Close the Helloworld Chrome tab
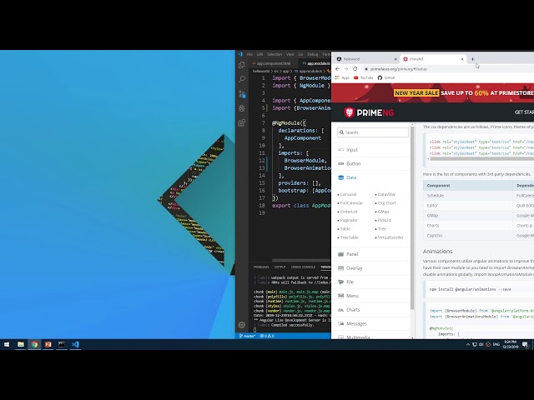This screenshot has height=400, width=534. 395,59
